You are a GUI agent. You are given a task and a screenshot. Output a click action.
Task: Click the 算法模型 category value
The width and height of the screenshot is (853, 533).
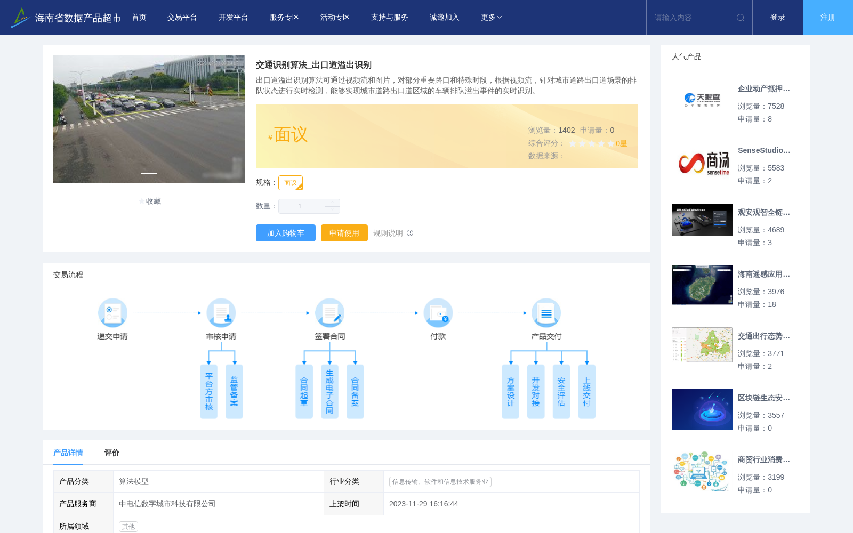[x=134, y=482]
